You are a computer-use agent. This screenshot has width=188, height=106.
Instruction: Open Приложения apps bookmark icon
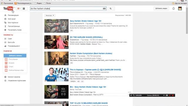coord(2,3)
